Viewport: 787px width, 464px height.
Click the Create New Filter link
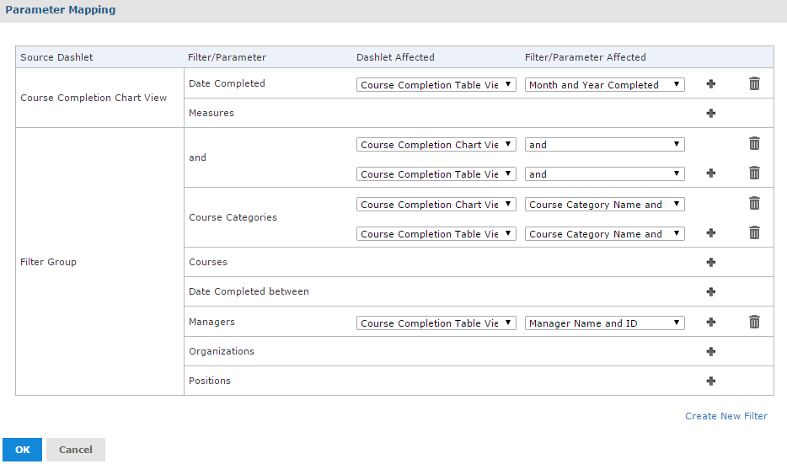coord(726,416)
